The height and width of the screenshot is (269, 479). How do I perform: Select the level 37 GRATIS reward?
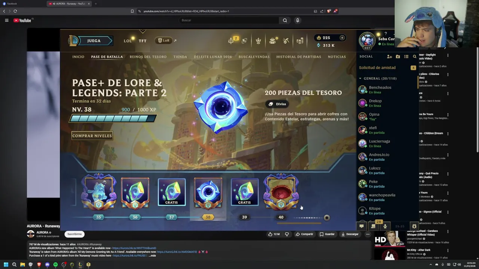pos(171,192)
